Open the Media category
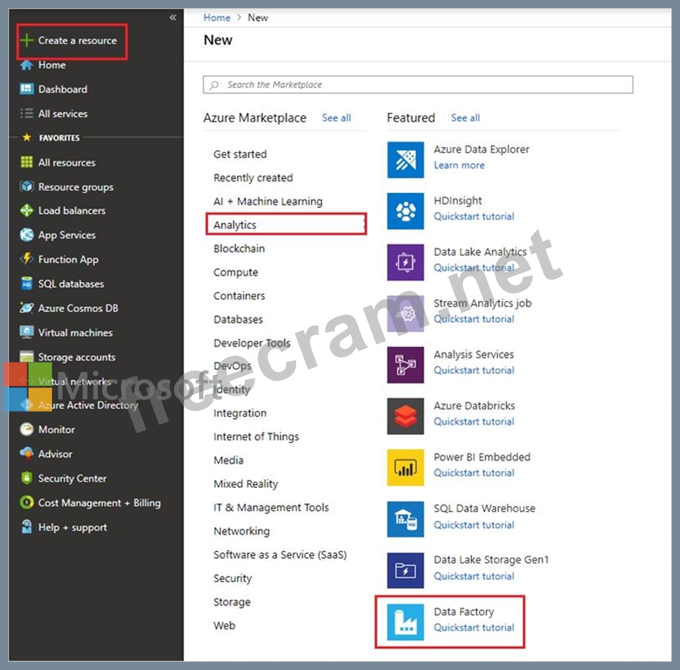This screenshot has height=670, width=680. click(x=228, y=460)
